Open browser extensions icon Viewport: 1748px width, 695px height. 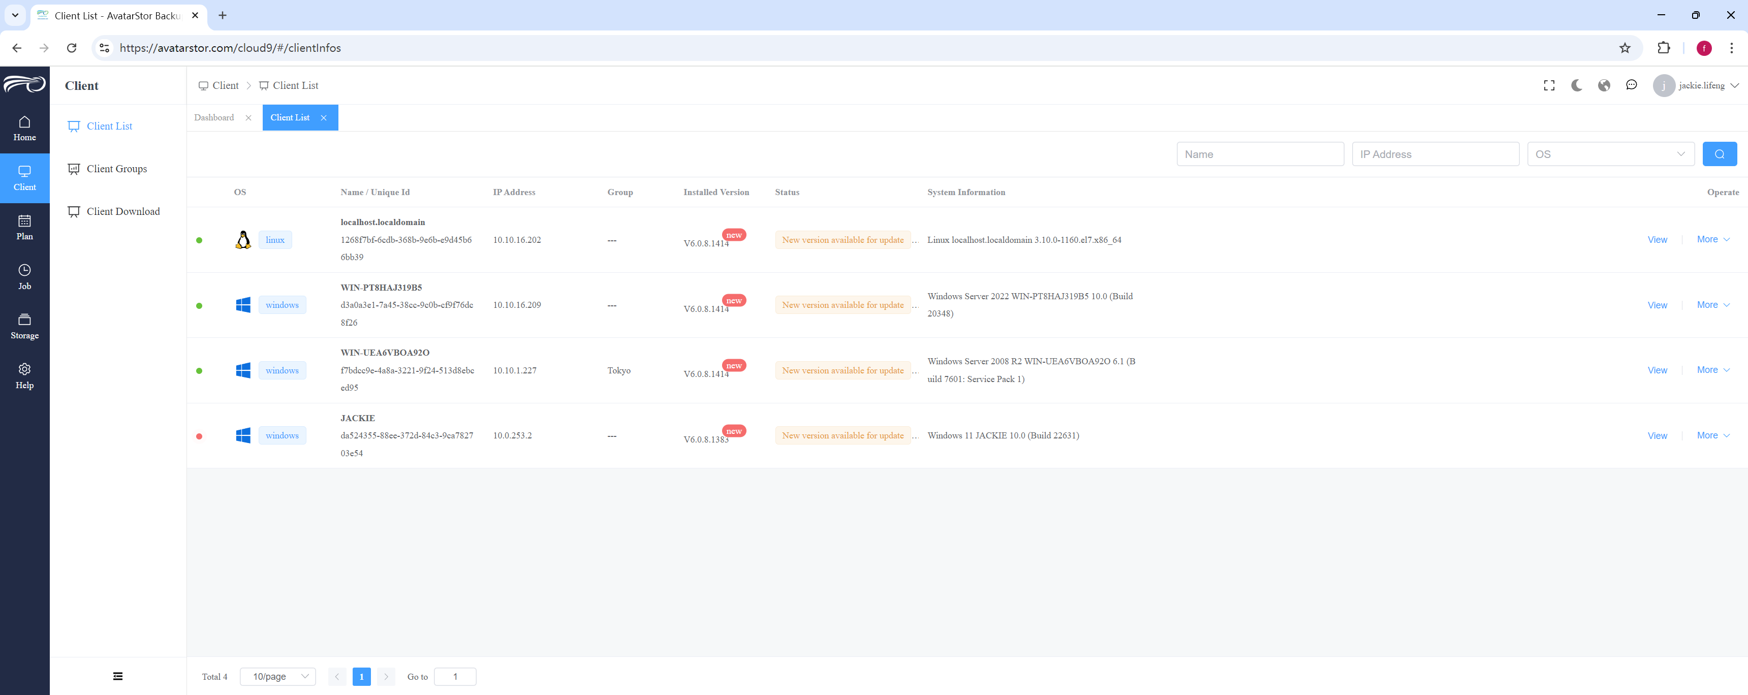click(1663, 48)
